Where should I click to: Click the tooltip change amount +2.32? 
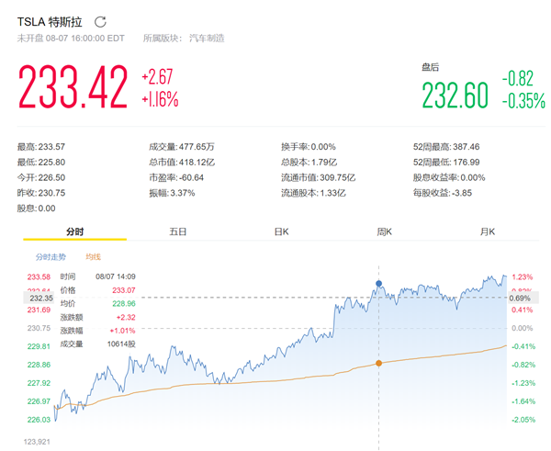tap(126, 317)
